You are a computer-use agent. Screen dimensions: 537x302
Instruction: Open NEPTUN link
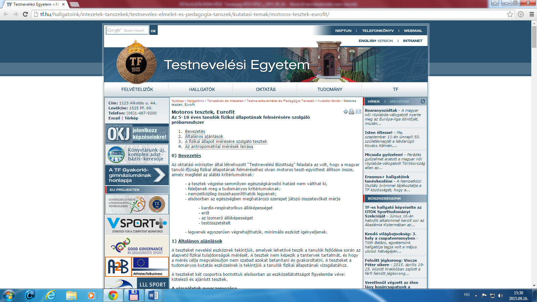343,31
